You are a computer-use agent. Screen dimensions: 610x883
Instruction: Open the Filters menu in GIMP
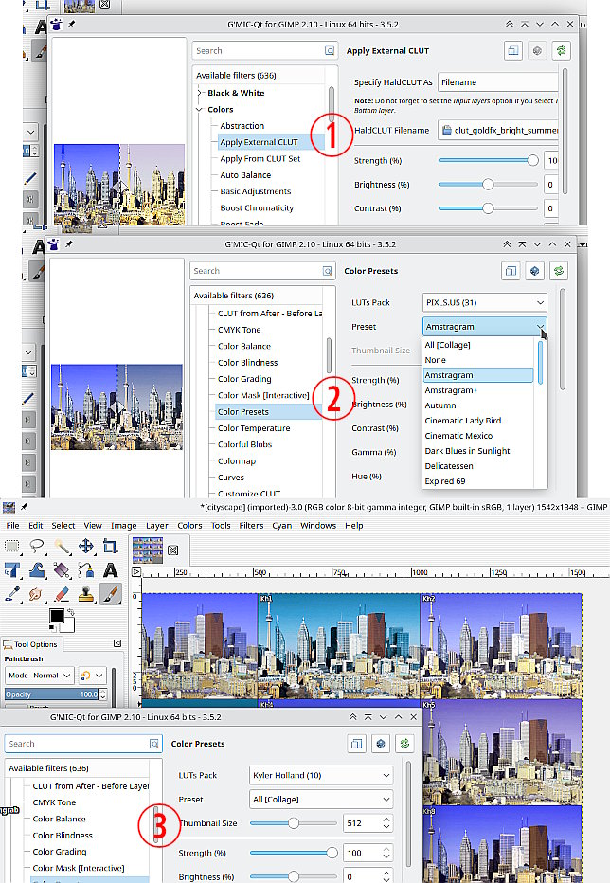coord(251,526)
